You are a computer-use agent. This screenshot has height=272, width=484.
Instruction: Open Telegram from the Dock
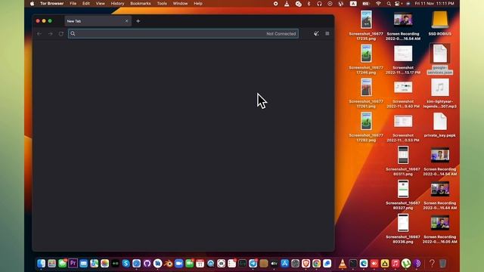pos(253,263)
